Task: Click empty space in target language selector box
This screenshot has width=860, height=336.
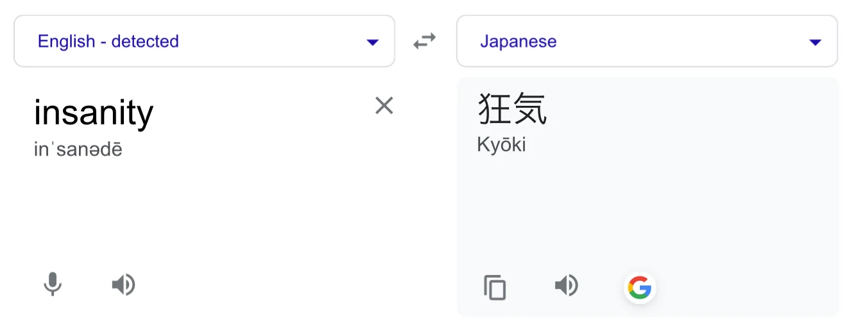Action: (x=680, y=42)
